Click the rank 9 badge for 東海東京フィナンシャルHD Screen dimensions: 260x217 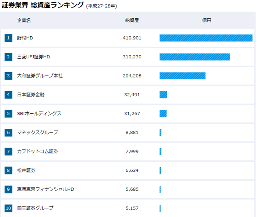click(x=9, y=189)
